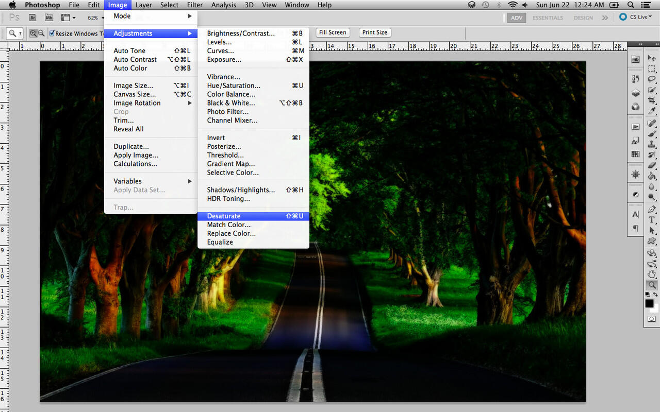Select the Crop tool
Image resolution: width=660 pixels, height=412 pixels.
652,100
